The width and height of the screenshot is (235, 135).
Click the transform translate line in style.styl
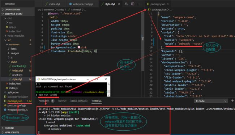(x=74, y=51)
